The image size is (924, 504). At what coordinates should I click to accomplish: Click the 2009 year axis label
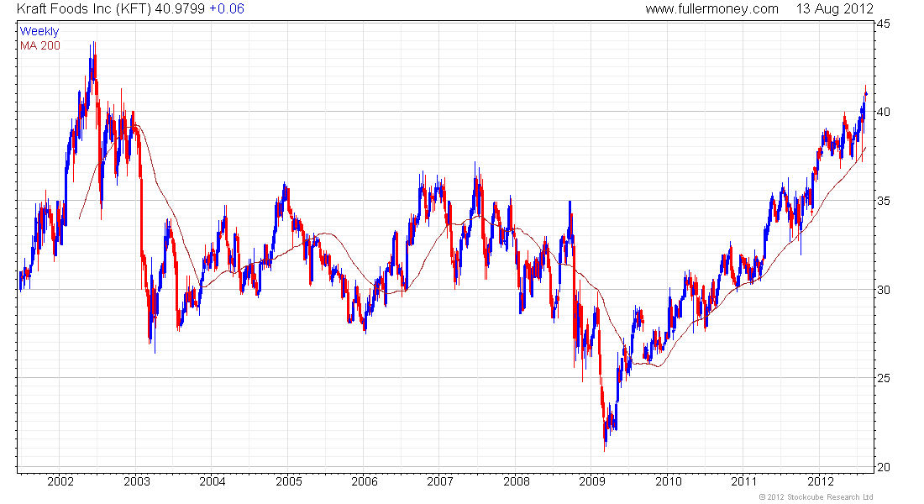tap(592, 481)
